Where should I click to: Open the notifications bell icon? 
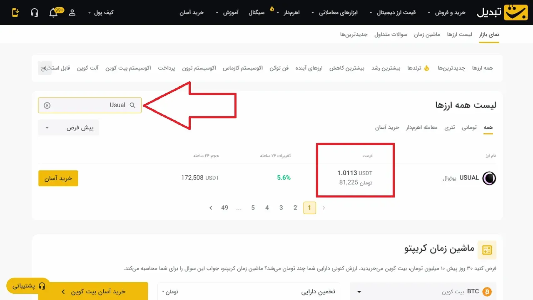(x=53, y=13)
